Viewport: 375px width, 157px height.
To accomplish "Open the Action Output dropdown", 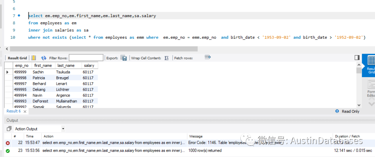I will 63,129.
